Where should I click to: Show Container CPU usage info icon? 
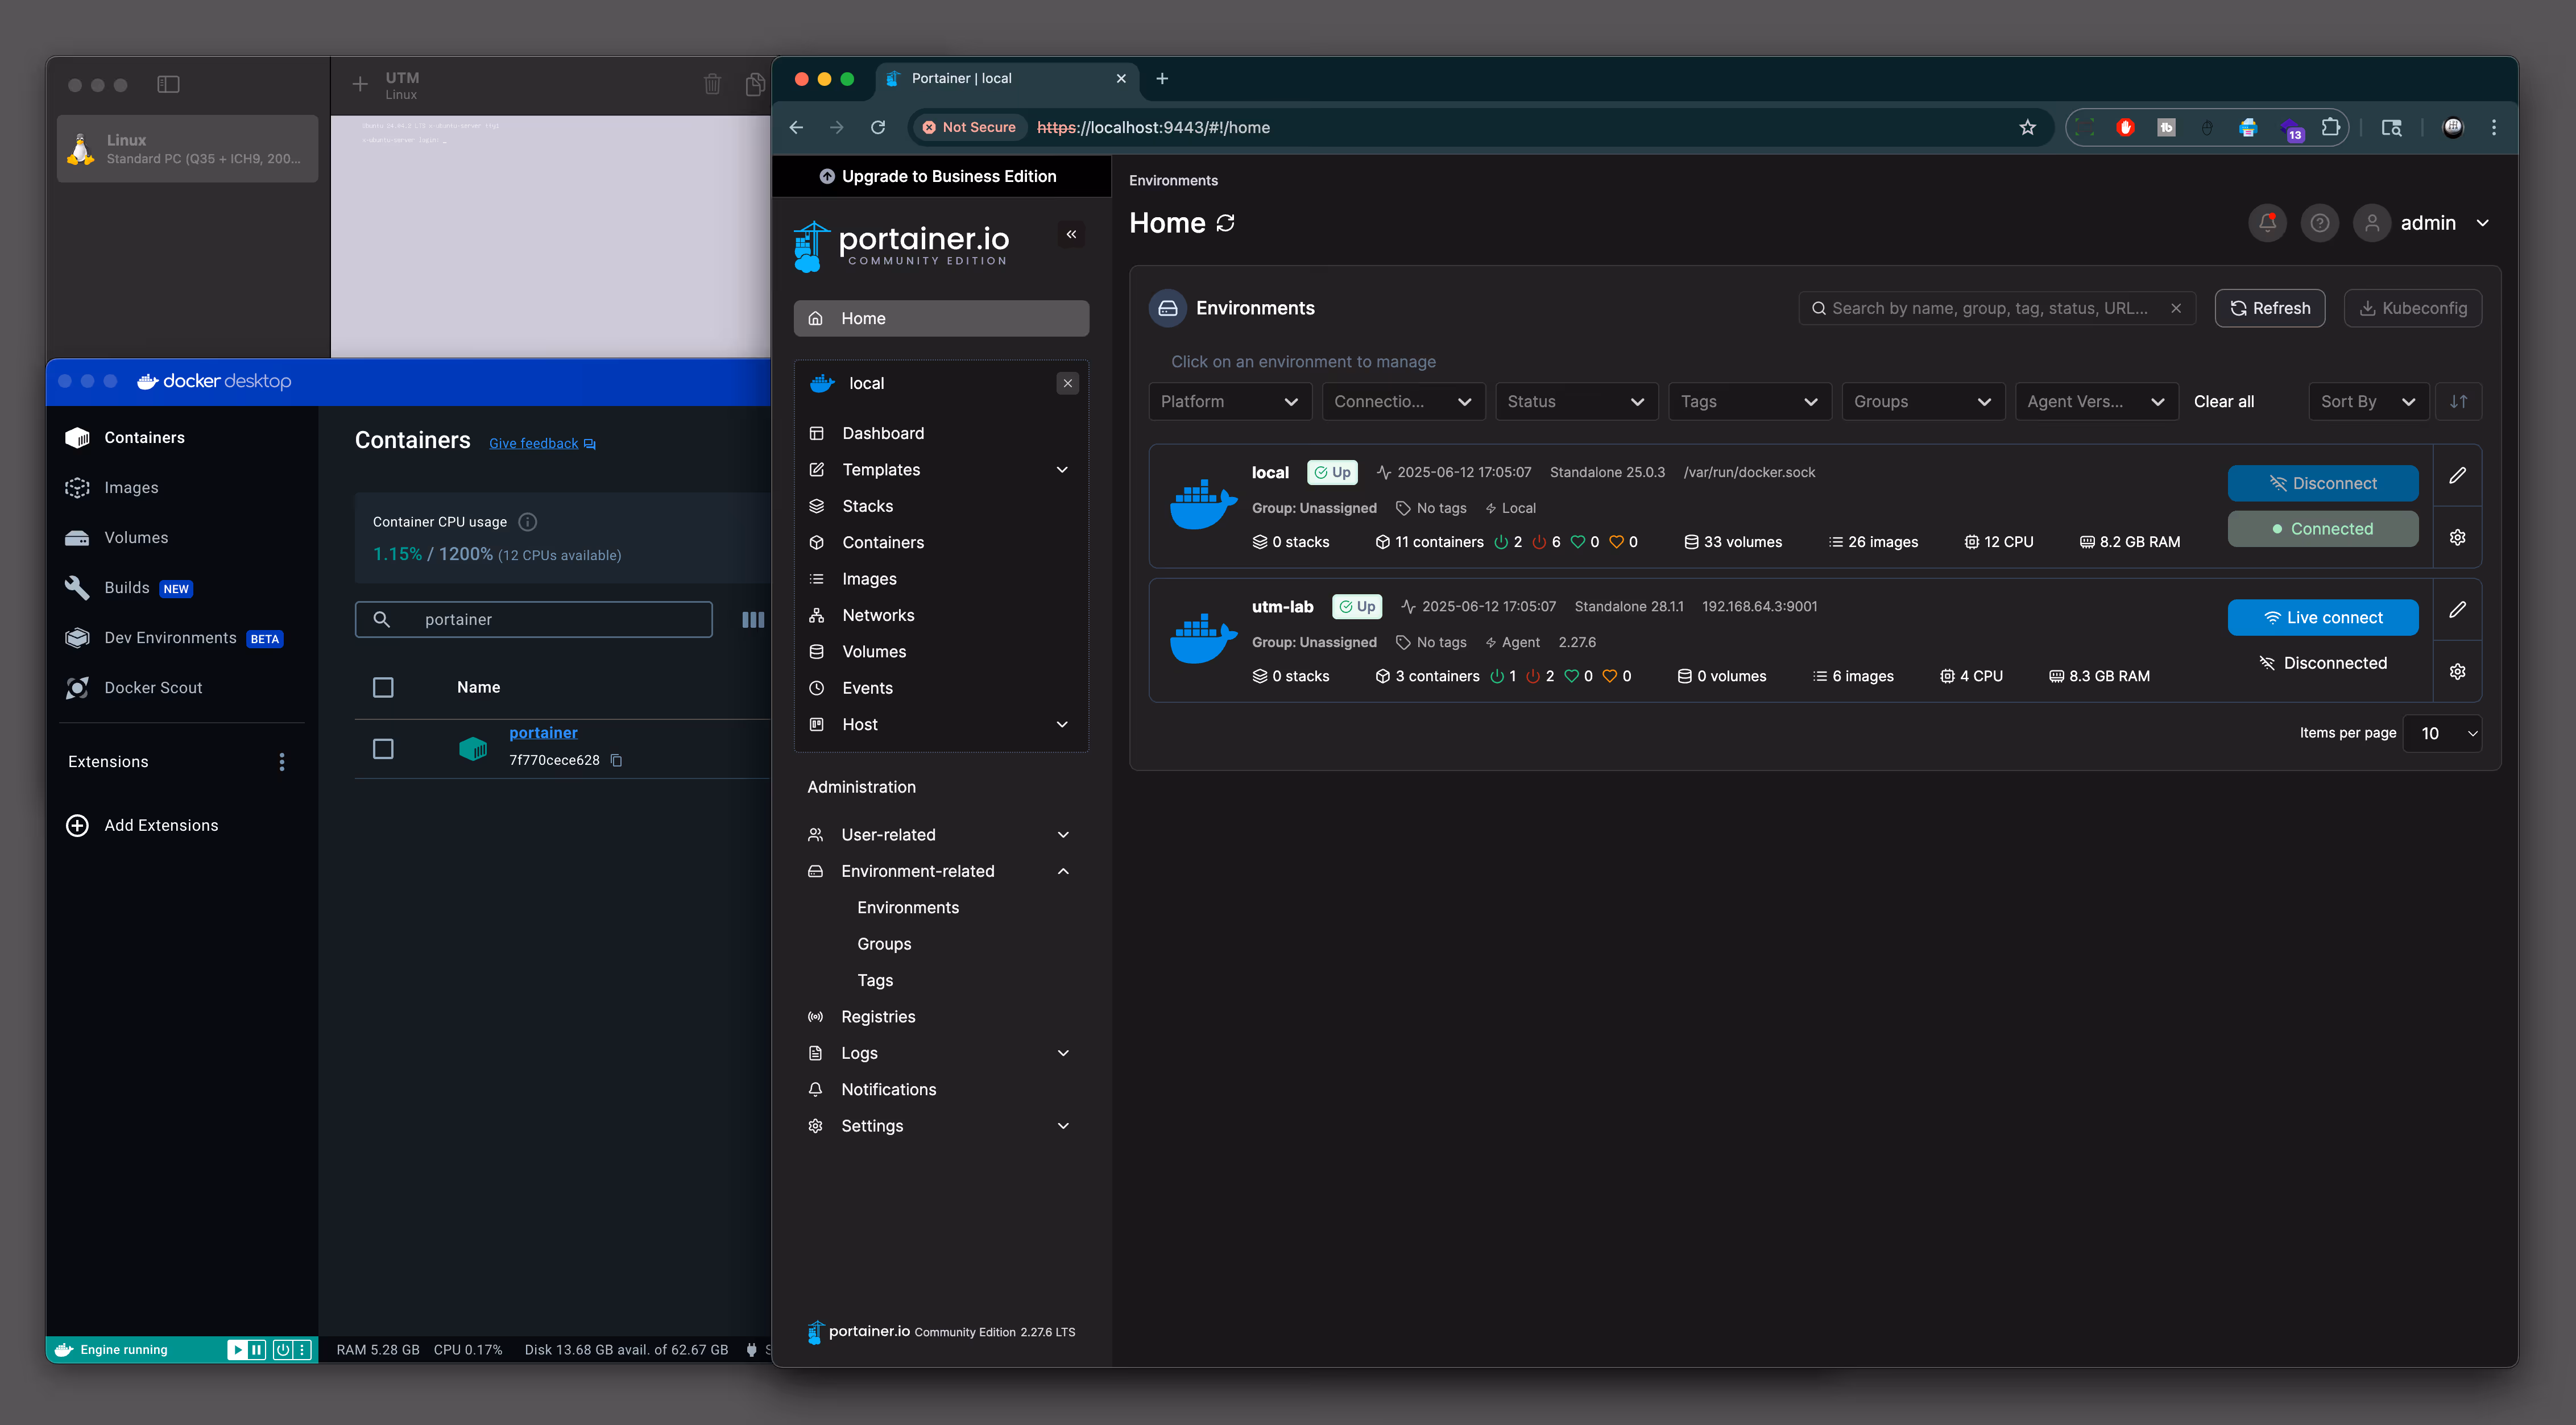tap(528, 522)
